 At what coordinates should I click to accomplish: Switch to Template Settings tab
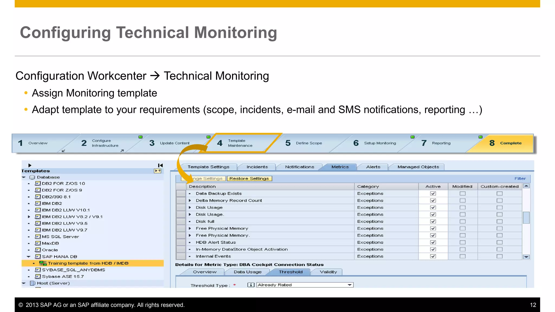[x=208, y=167]
